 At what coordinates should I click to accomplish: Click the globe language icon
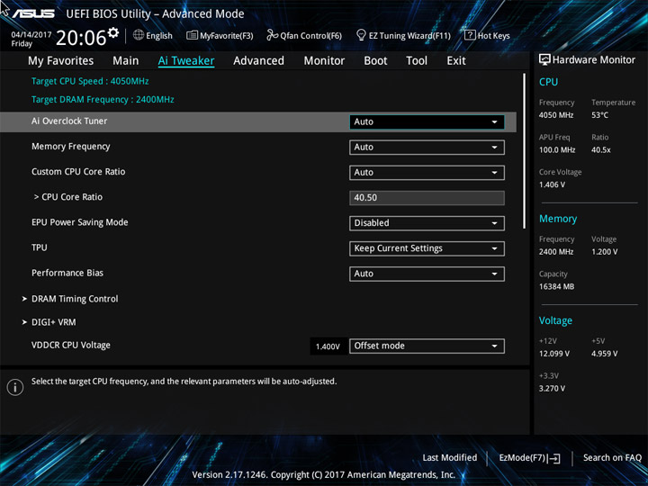coord(139,35)
